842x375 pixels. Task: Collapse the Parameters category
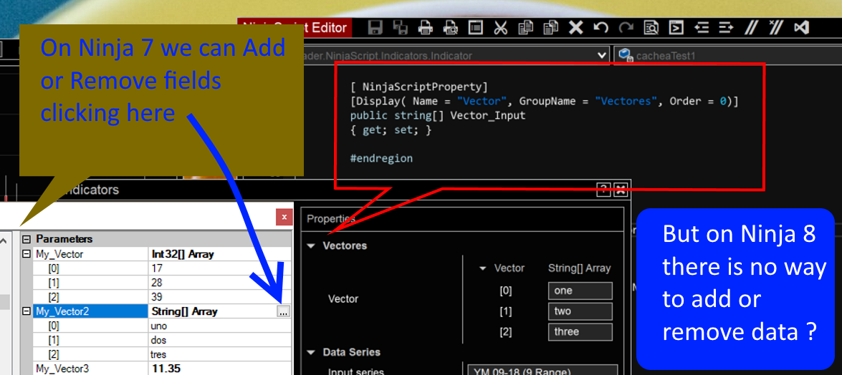click(x=27, y=239)
